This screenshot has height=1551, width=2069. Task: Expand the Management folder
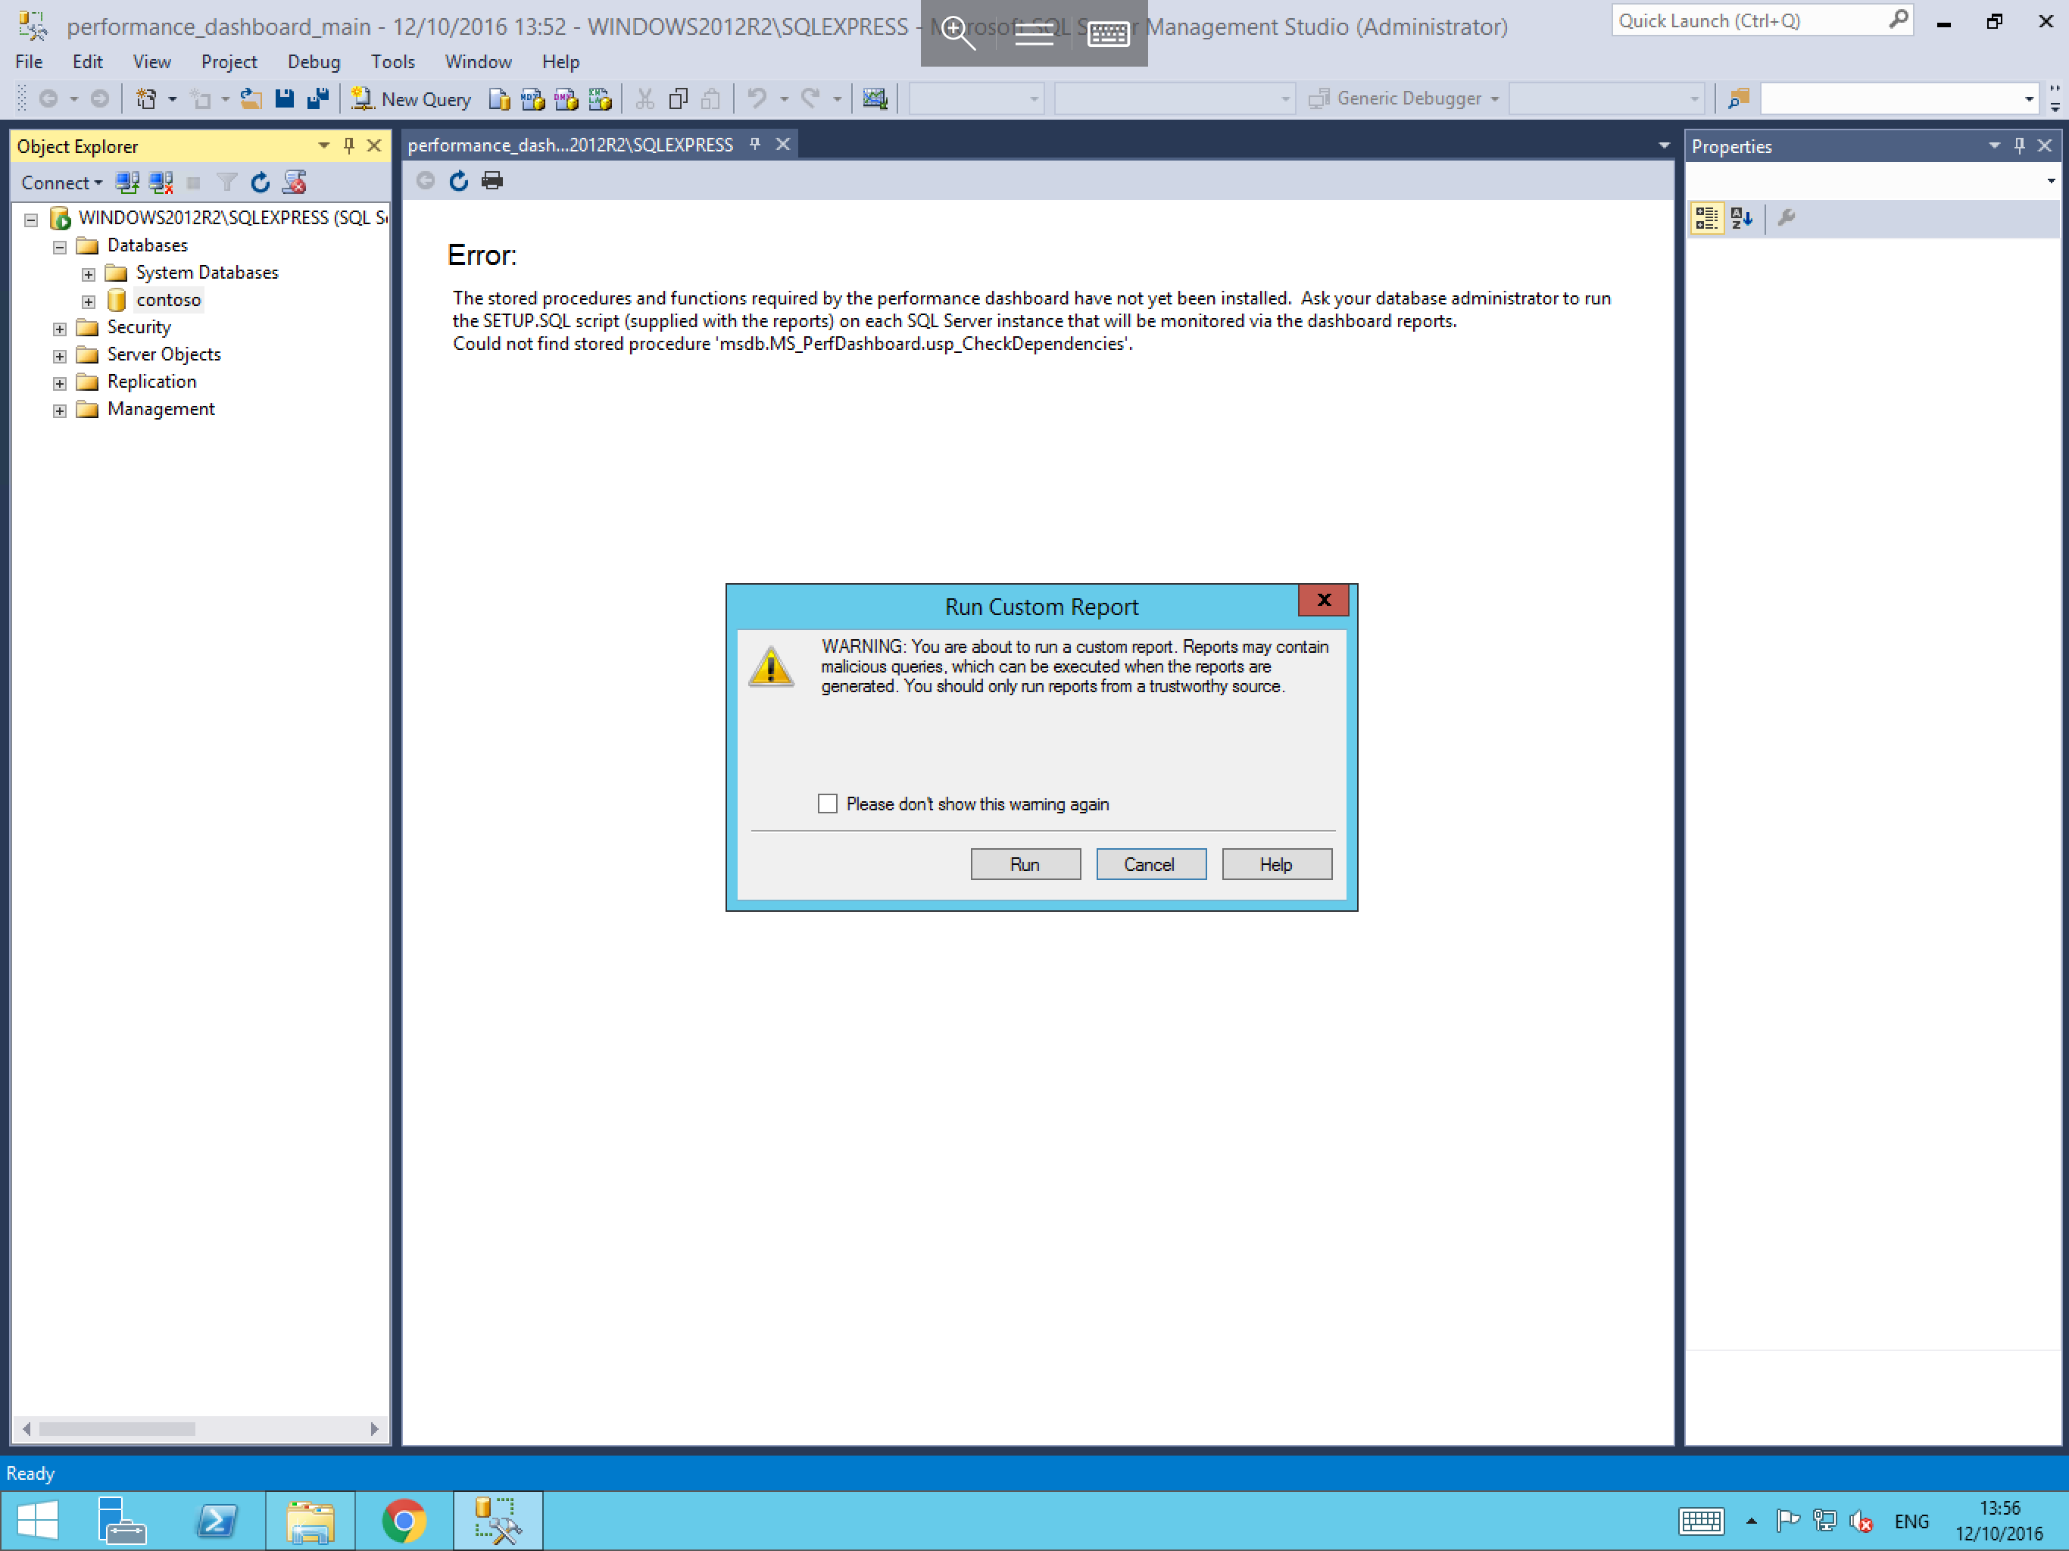tap(60, 410)
